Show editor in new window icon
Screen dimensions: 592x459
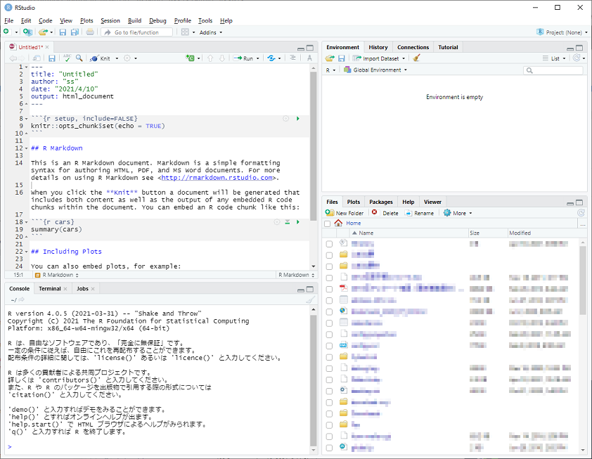click(37, 58)
